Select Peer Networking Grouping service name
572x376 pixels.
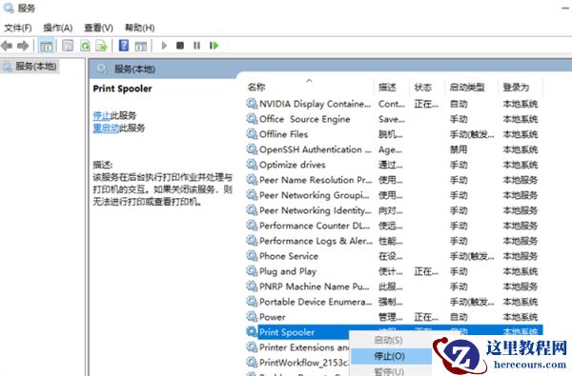click(x=314, y=195)
